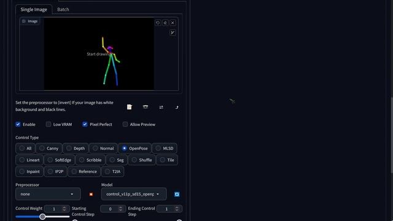
Task: Select Inpaint control type
Action: tap(29, 171)
